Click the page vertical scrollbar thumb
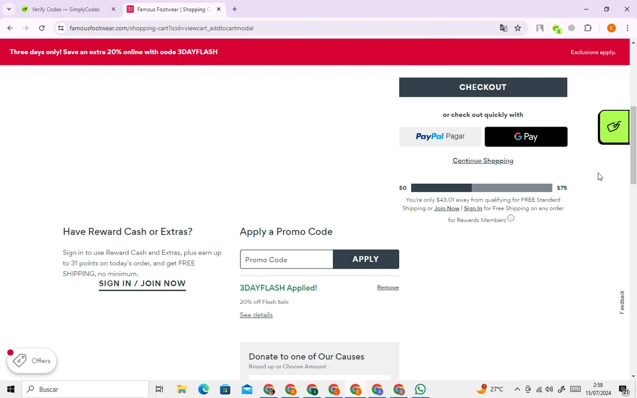The height and width of the screenshot is (398, 637). (x=633, y=145)
